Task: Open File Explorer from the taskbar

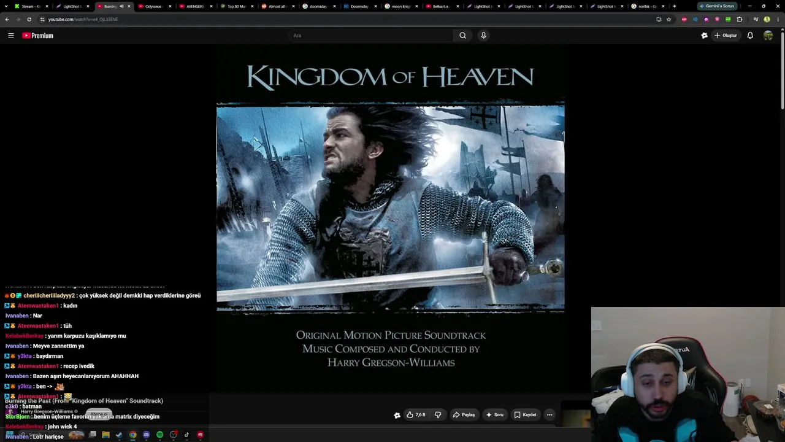Action: point(105,435)
